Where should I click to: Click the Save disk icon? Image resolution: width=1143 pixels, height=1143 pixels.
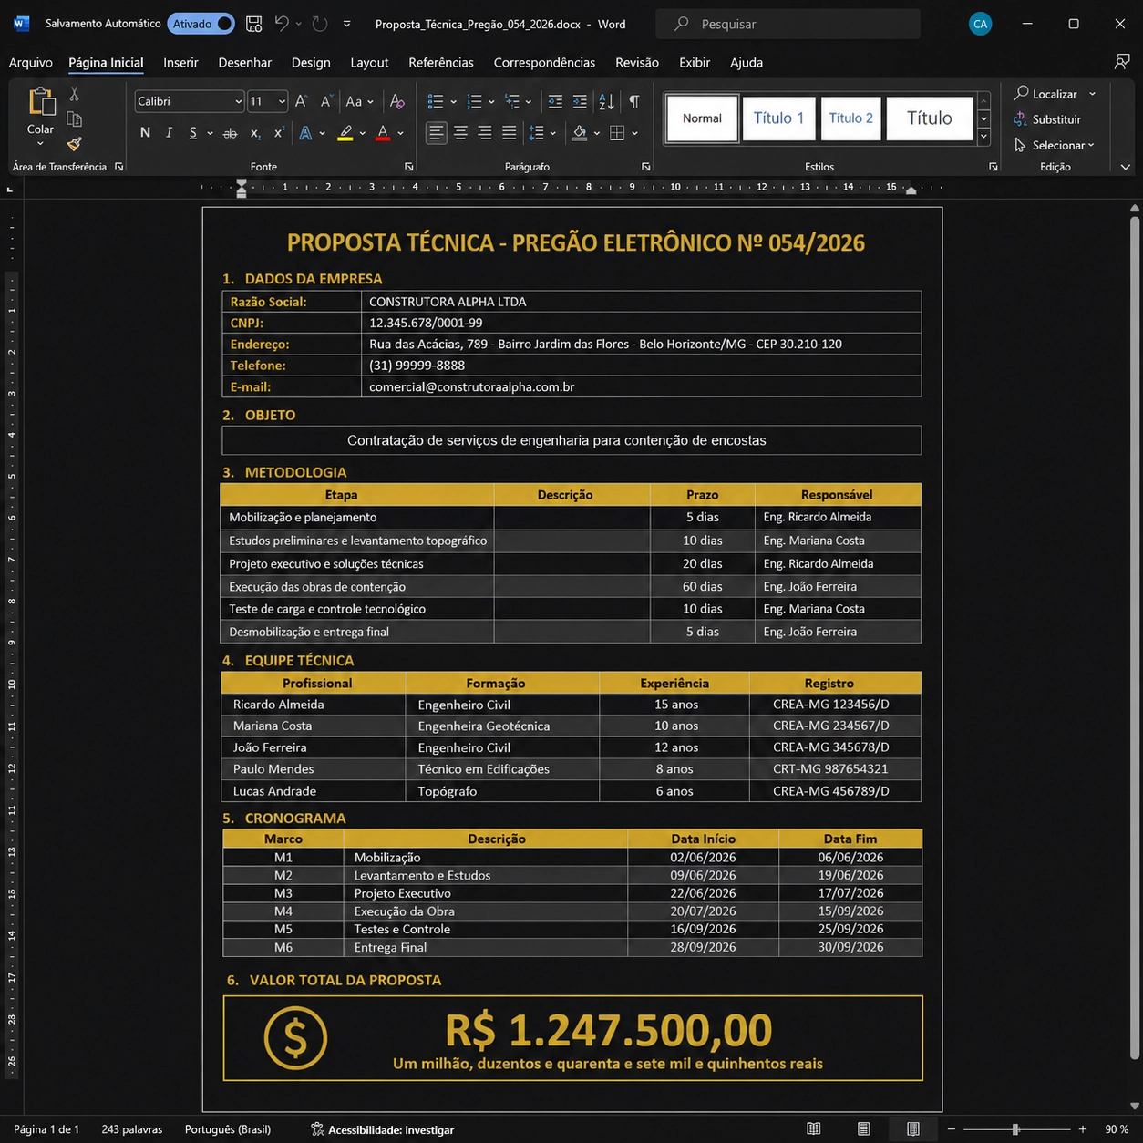point(254,24)
